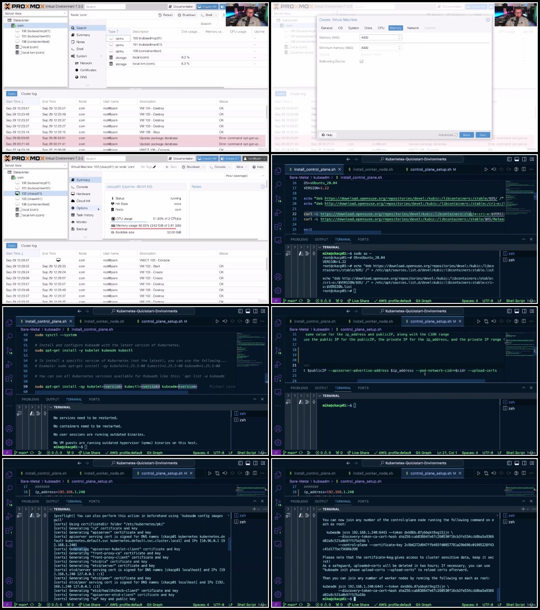540x610 pixels.
Task: Close bottom panel X in VS Code frame with sudo su terminal
Action: [531, 239]
